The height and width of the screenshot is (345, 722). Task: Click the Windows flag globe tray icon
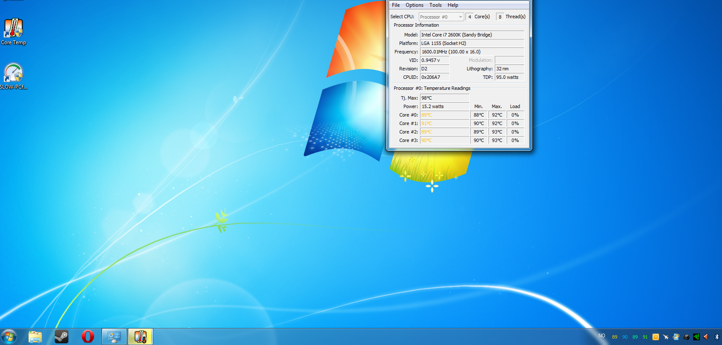pos(676,337)
